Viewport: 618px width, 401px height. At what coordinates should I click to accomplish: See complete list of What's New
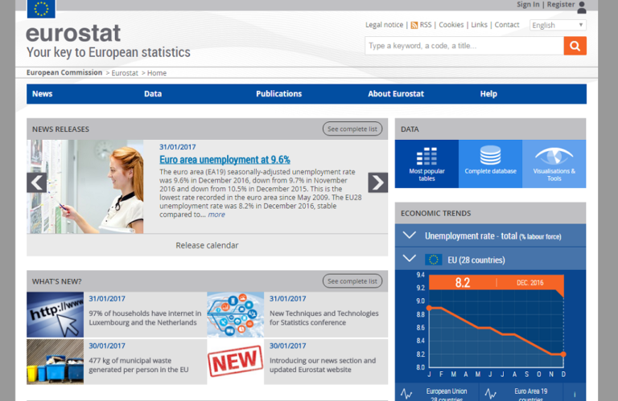click(352, 281)
